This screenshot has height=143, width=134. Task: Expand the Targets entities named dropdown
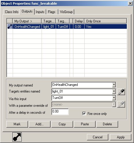[x=114, y=91]
